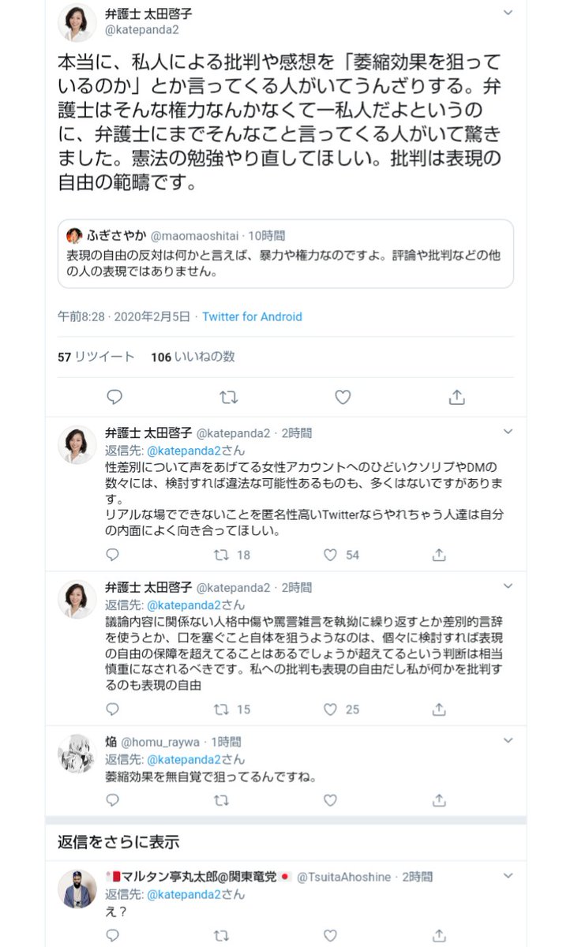The image size is (574, 947).
Task: Click the retweet icon on the main tweet
Action: (x=231, y=399)
